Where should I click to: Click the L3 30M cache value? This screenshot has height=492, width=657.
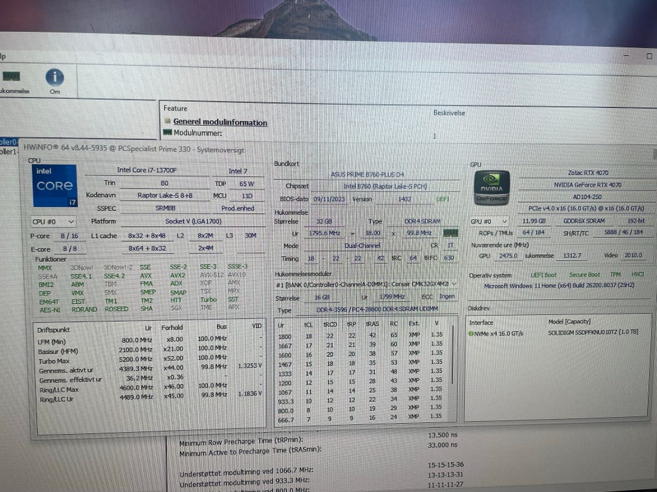(x=250, y=236)
